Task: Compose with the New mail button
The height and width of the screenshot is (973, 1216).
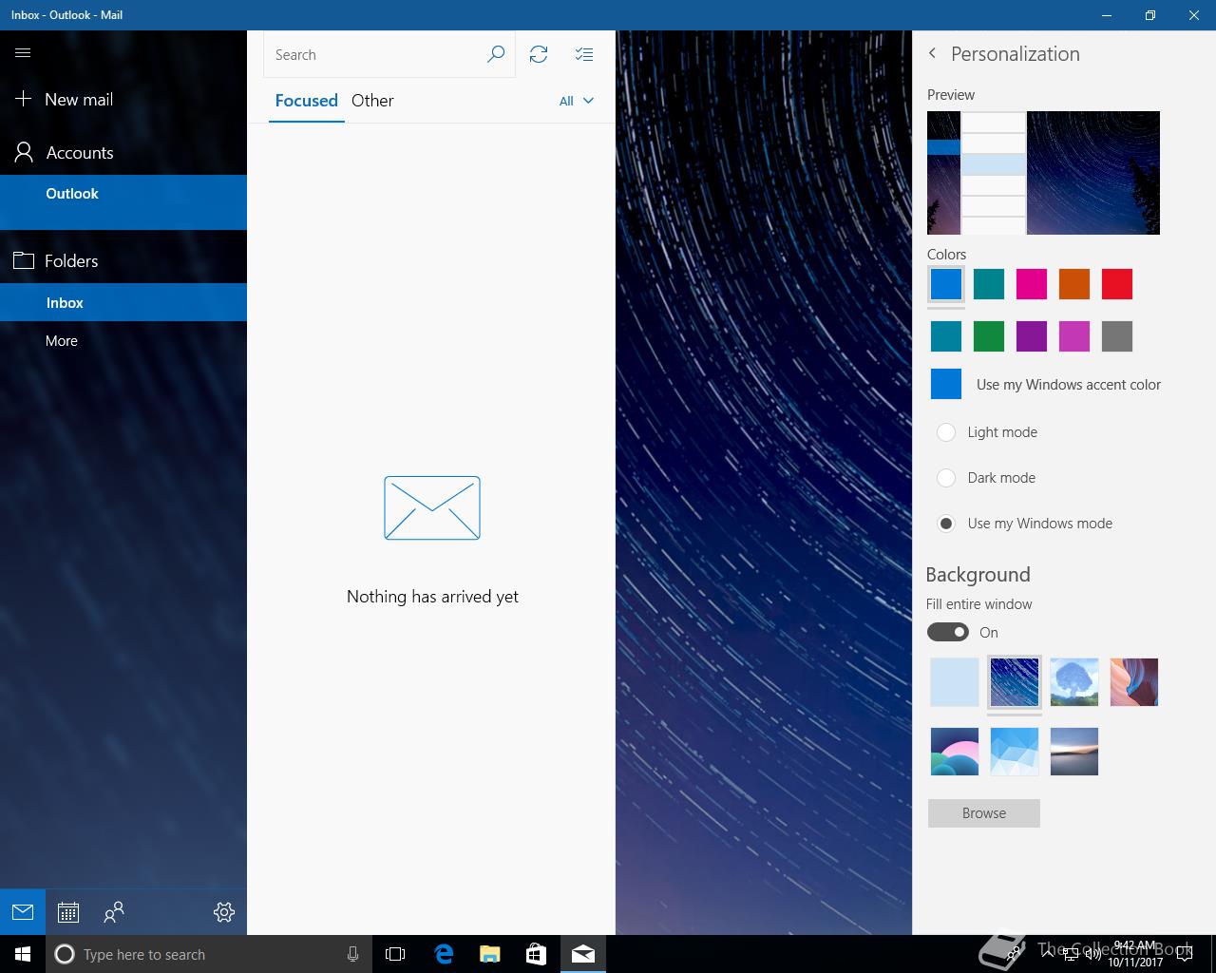Action: [64, 99]
